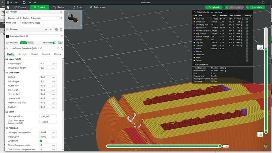Screen dimensions: 272x153
Task: Select the Others settings tab
Action: [58, 54]
